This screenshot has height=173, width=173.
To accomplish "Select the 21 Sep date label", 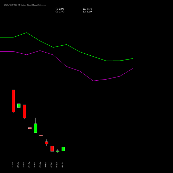I will click(12, 165).
